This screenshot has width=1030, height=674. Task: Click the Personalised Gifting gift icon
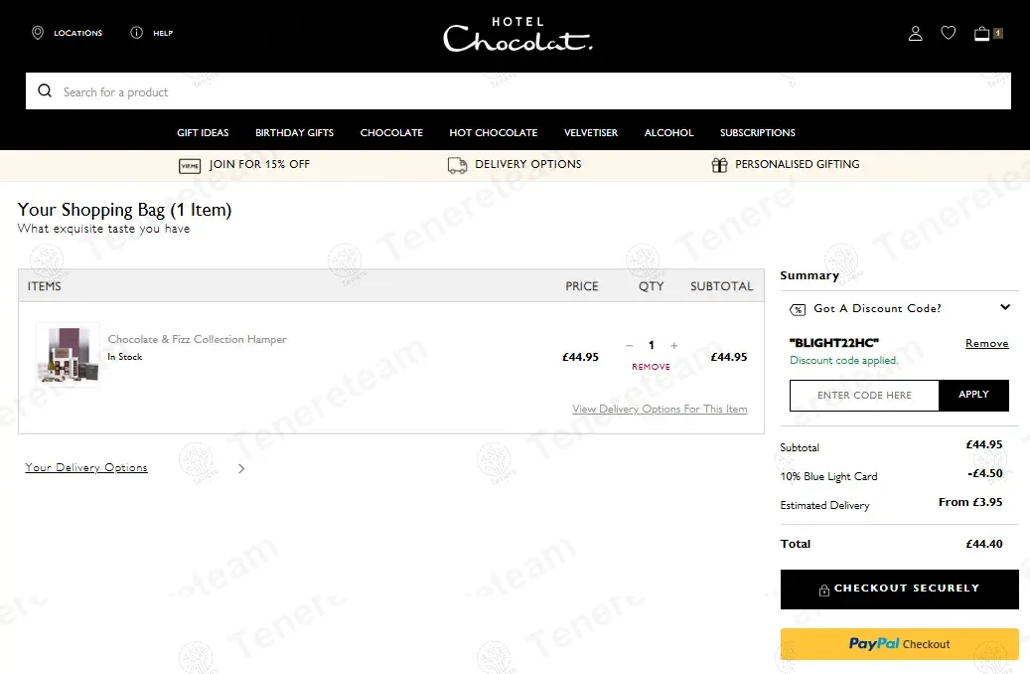[719, 165]
